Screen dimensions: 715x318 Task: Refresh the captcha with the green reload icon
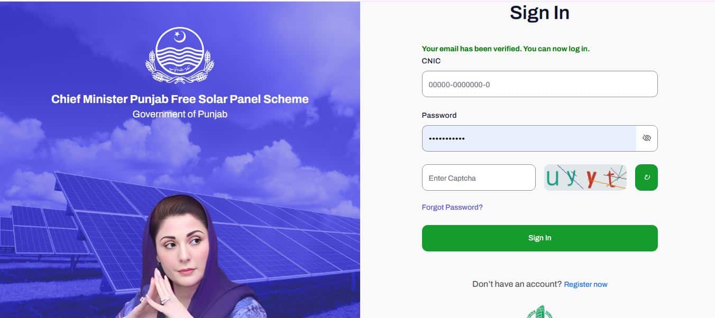click(646, 177)
